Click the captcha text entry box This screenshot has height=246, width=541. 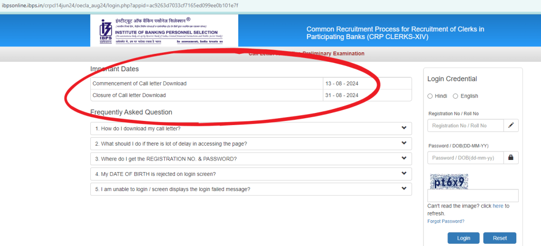pos(473,195)
